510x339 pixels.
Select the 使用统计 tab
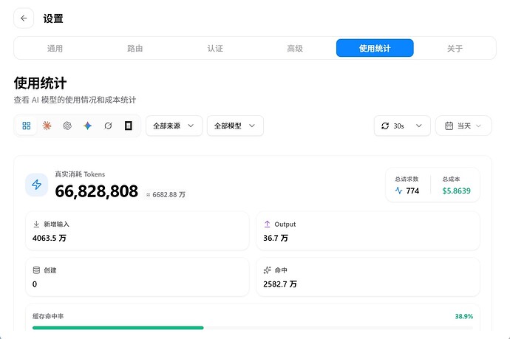click(375, 48)
